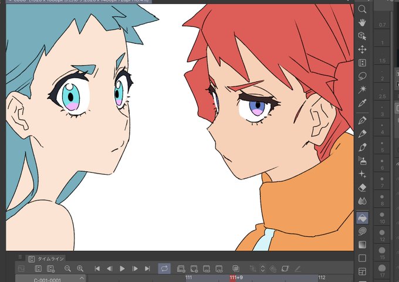Open the Timeline tab
This screenshot has height=282, width=399.
(x=46, y=259)
